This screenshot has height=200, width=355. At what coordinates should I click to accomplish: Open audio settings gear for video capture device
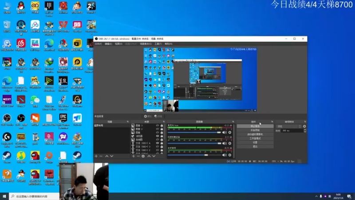(x=230, y=143)
